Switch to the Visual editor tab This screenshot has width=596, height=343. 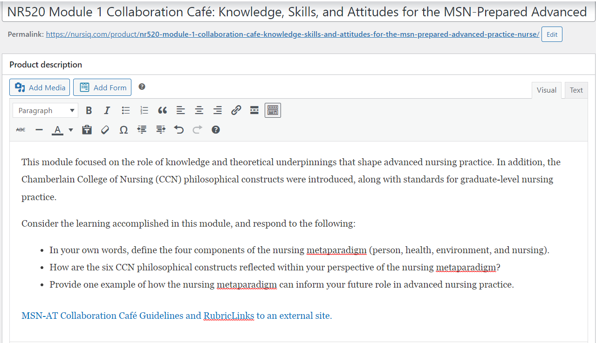coord(546,90)
